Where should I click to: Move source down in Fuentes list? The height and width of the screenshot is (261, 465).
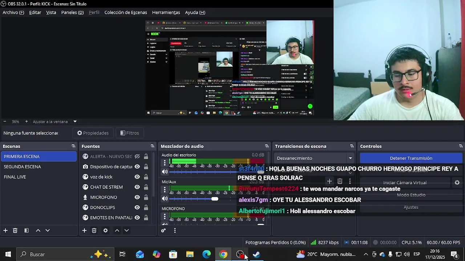coord(126,231)
